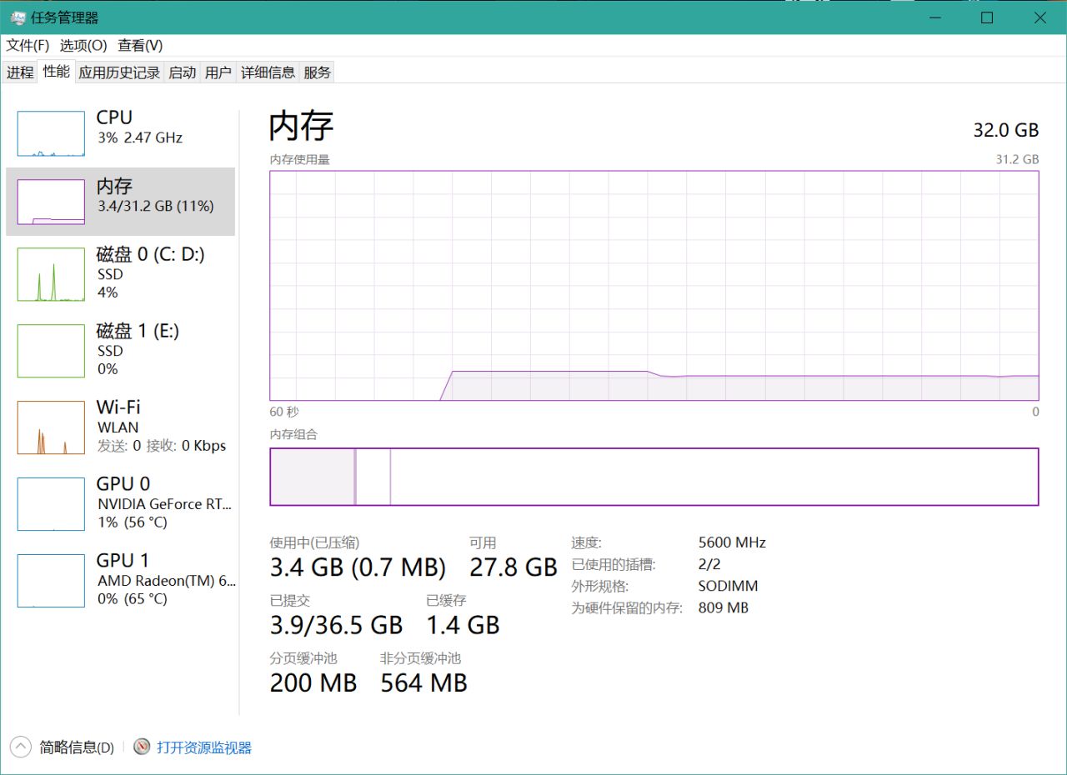
Task: Go to the 启动 tab
Action: coord(182,72)
